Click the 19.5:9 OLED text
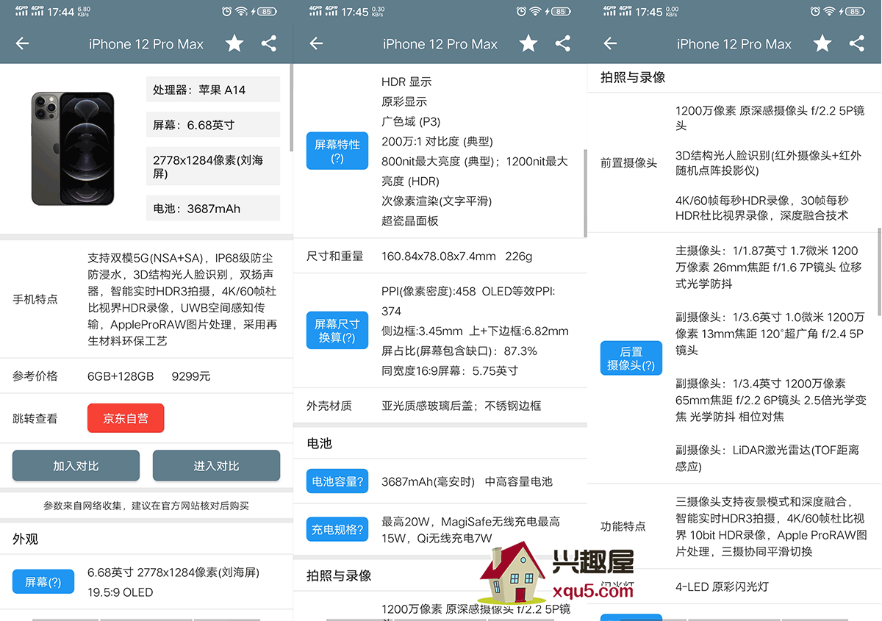Screen dimensions: 882x621 click(x=121, y=592)
